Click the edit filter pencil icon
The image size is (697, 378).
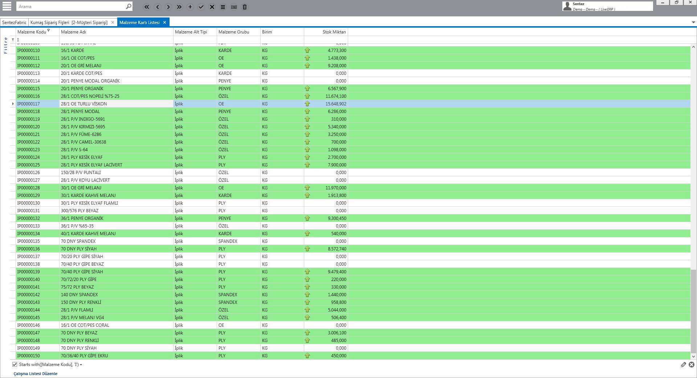(x=683, y=365)
